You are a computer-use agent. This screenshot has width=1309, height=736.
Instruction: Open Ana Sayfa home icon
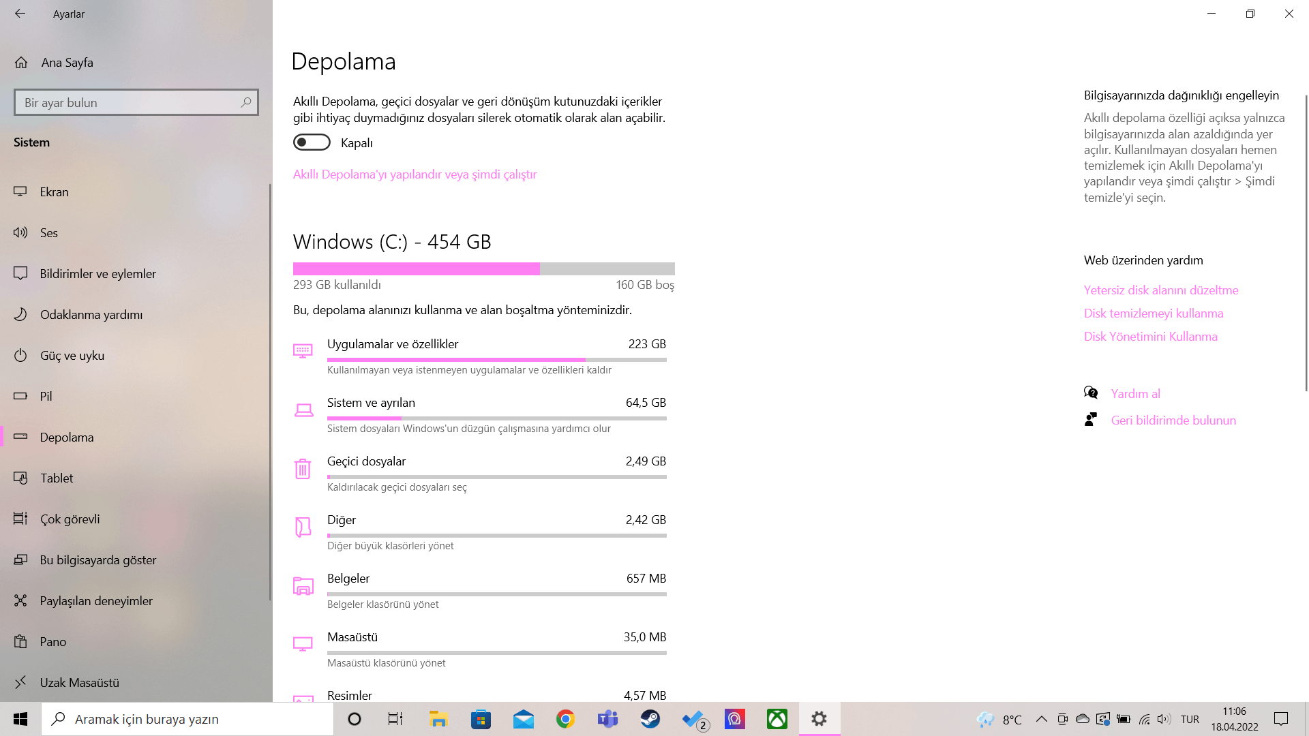tap(21, 63)
